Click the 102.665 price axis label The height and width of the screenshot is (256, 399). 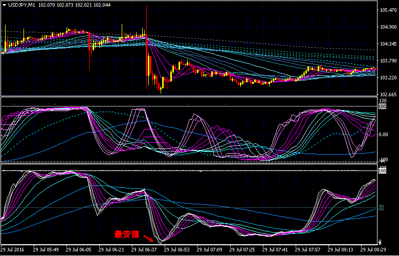pyautogui.click(x=388, y=95)
